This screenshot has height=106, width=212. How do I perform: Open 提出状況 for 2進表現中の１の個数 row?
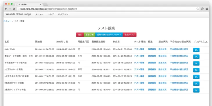point(163,83)
